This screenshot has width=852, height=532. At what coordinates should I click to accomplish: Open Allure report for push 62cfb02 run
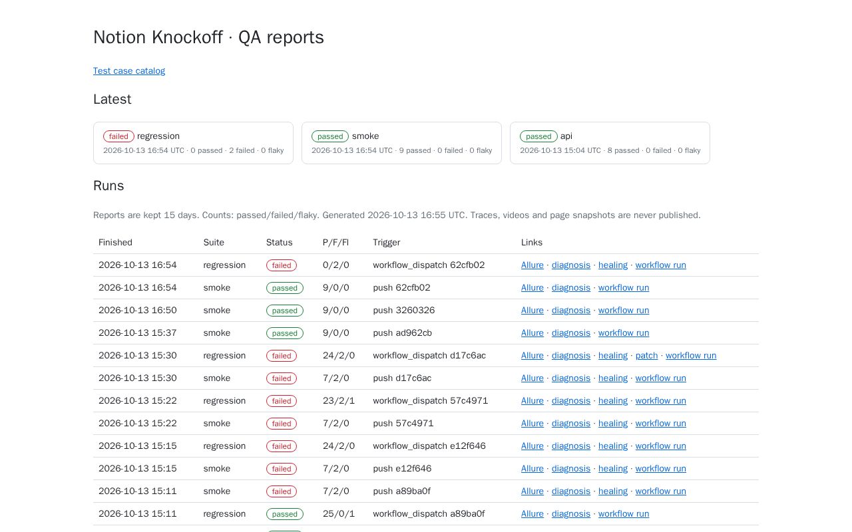tap(532, 288)
